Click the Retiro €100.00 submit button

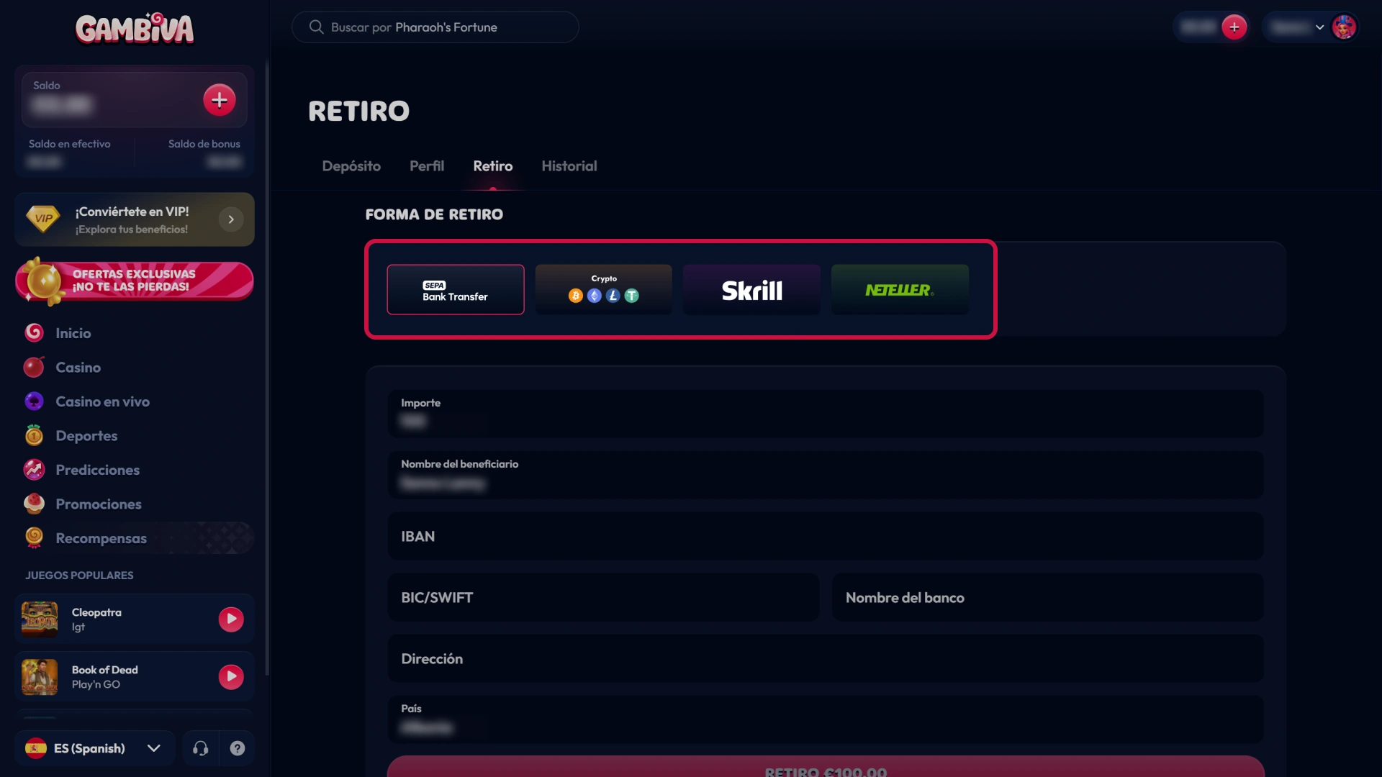(826, 767)
